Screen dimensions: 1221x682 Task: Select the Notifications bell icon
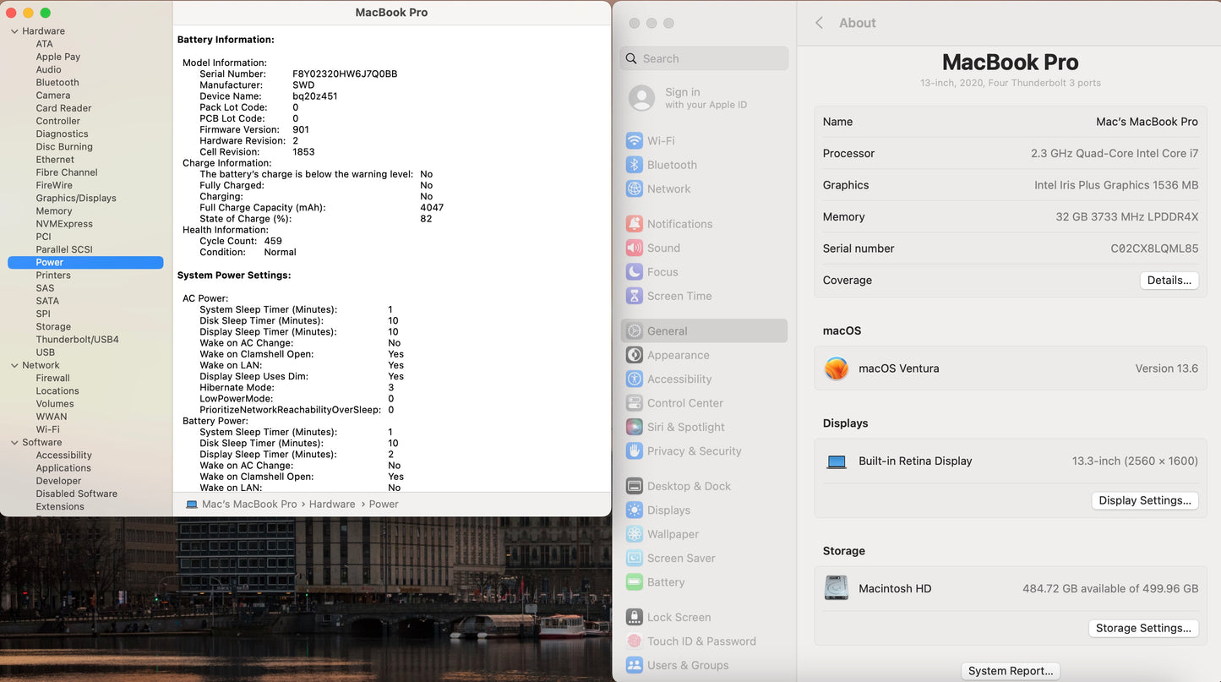click(x=634, y=224)
